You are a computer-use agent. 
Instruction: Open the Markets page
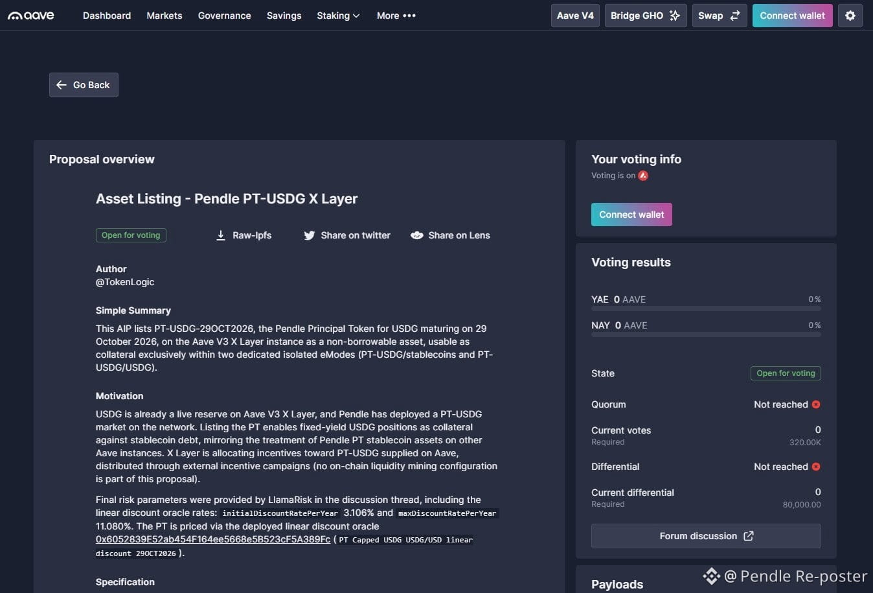tap(164, 16)
